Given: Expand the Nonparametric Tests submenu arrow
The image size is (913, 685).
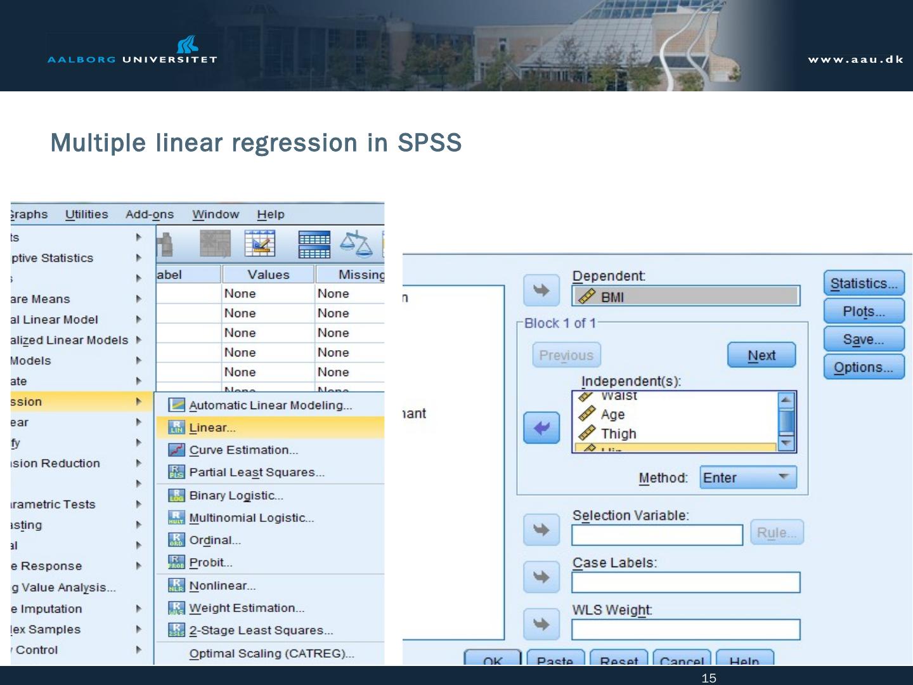Looking at the screenshot, I should coord(138,504).
